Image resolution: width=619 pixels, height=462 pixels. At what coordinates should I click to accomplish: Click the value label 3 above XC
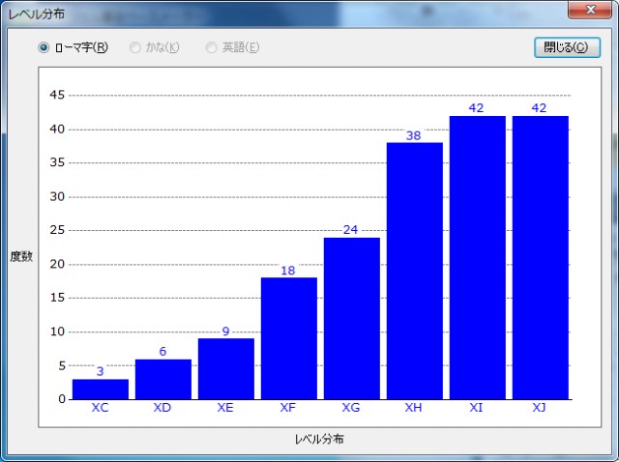click(101, 371)
